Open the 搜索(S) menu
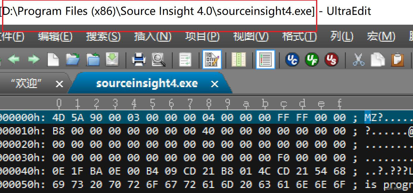The height and width of the screenshot is (193, 413). pyautogui.click(x=103, y=37)
